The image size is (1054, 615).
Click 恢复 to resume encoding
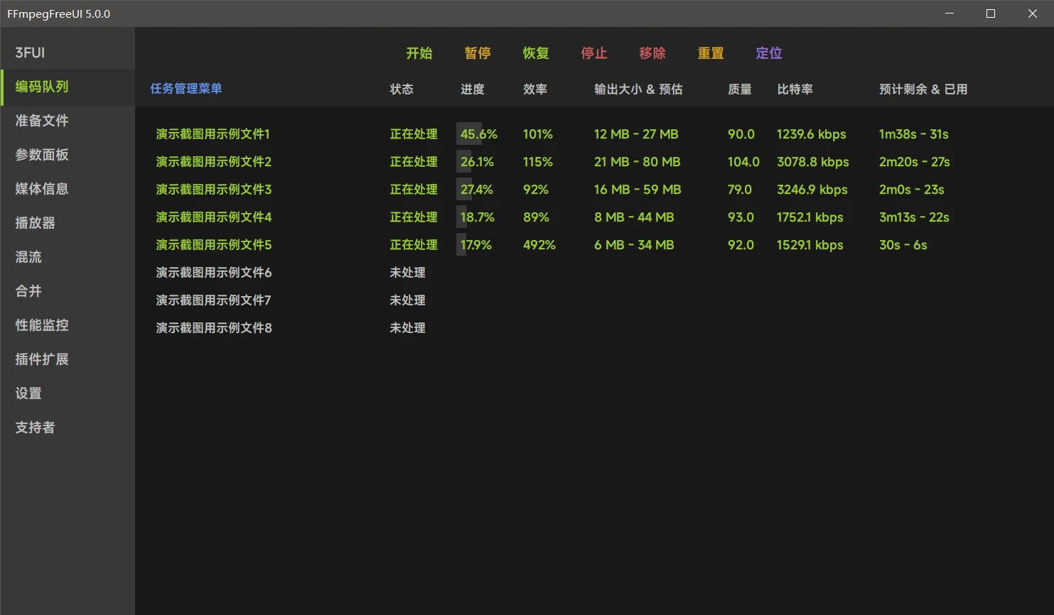[x=535, y=53]
